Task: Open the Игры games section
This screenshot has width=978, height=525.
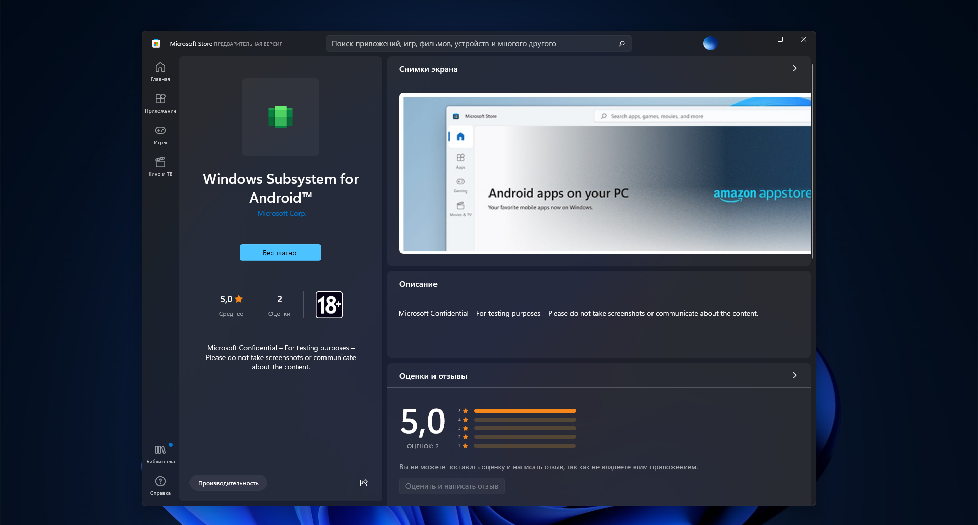Action: point(160,135)
